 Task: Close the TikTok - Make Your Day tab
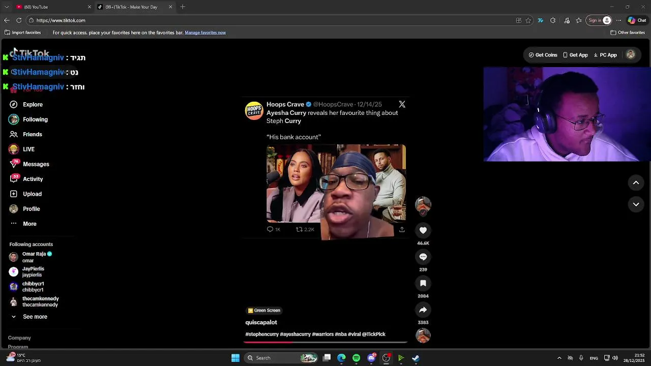tap(170, 7)
